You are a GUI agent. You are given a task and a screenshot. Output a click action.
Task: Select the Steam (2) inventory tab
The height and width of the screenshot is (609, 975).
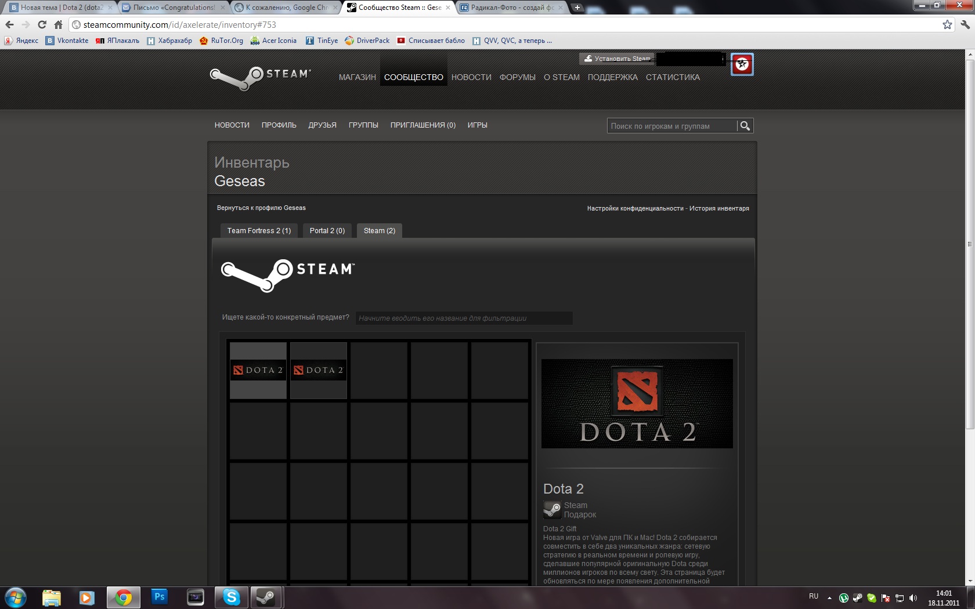tap(380, 231)
